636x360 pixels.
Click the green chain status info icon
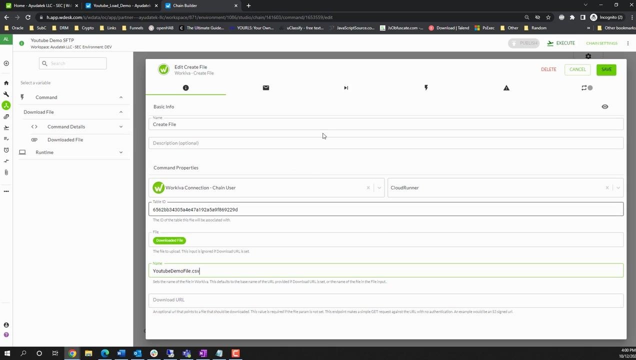tap(21, 43)
